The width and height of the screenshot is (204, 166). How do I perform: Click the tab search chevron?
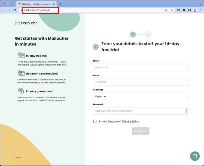click(x=200, y=4)
